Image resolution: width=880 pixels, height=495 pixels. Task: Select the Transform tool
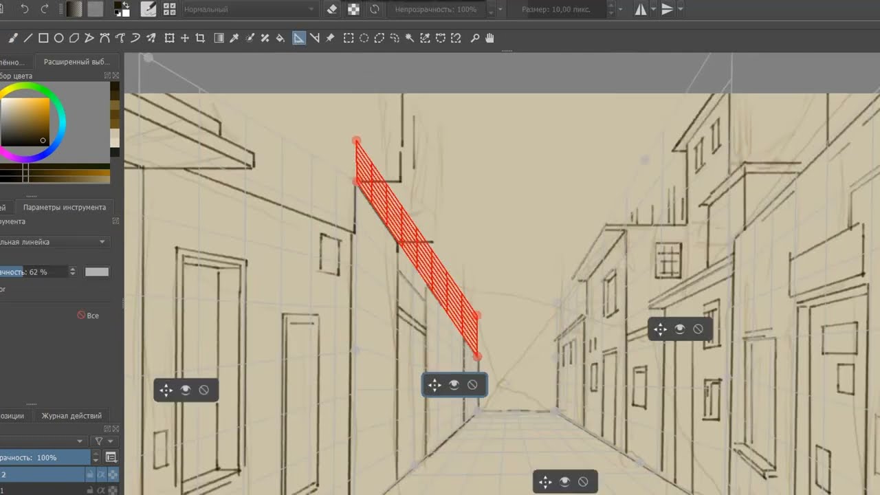point(169,38)
